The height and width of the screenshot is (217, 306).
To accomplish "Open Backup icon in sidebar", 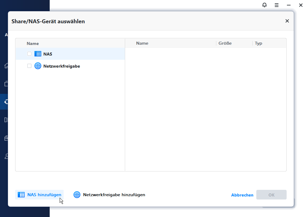I will pos(6,84).
